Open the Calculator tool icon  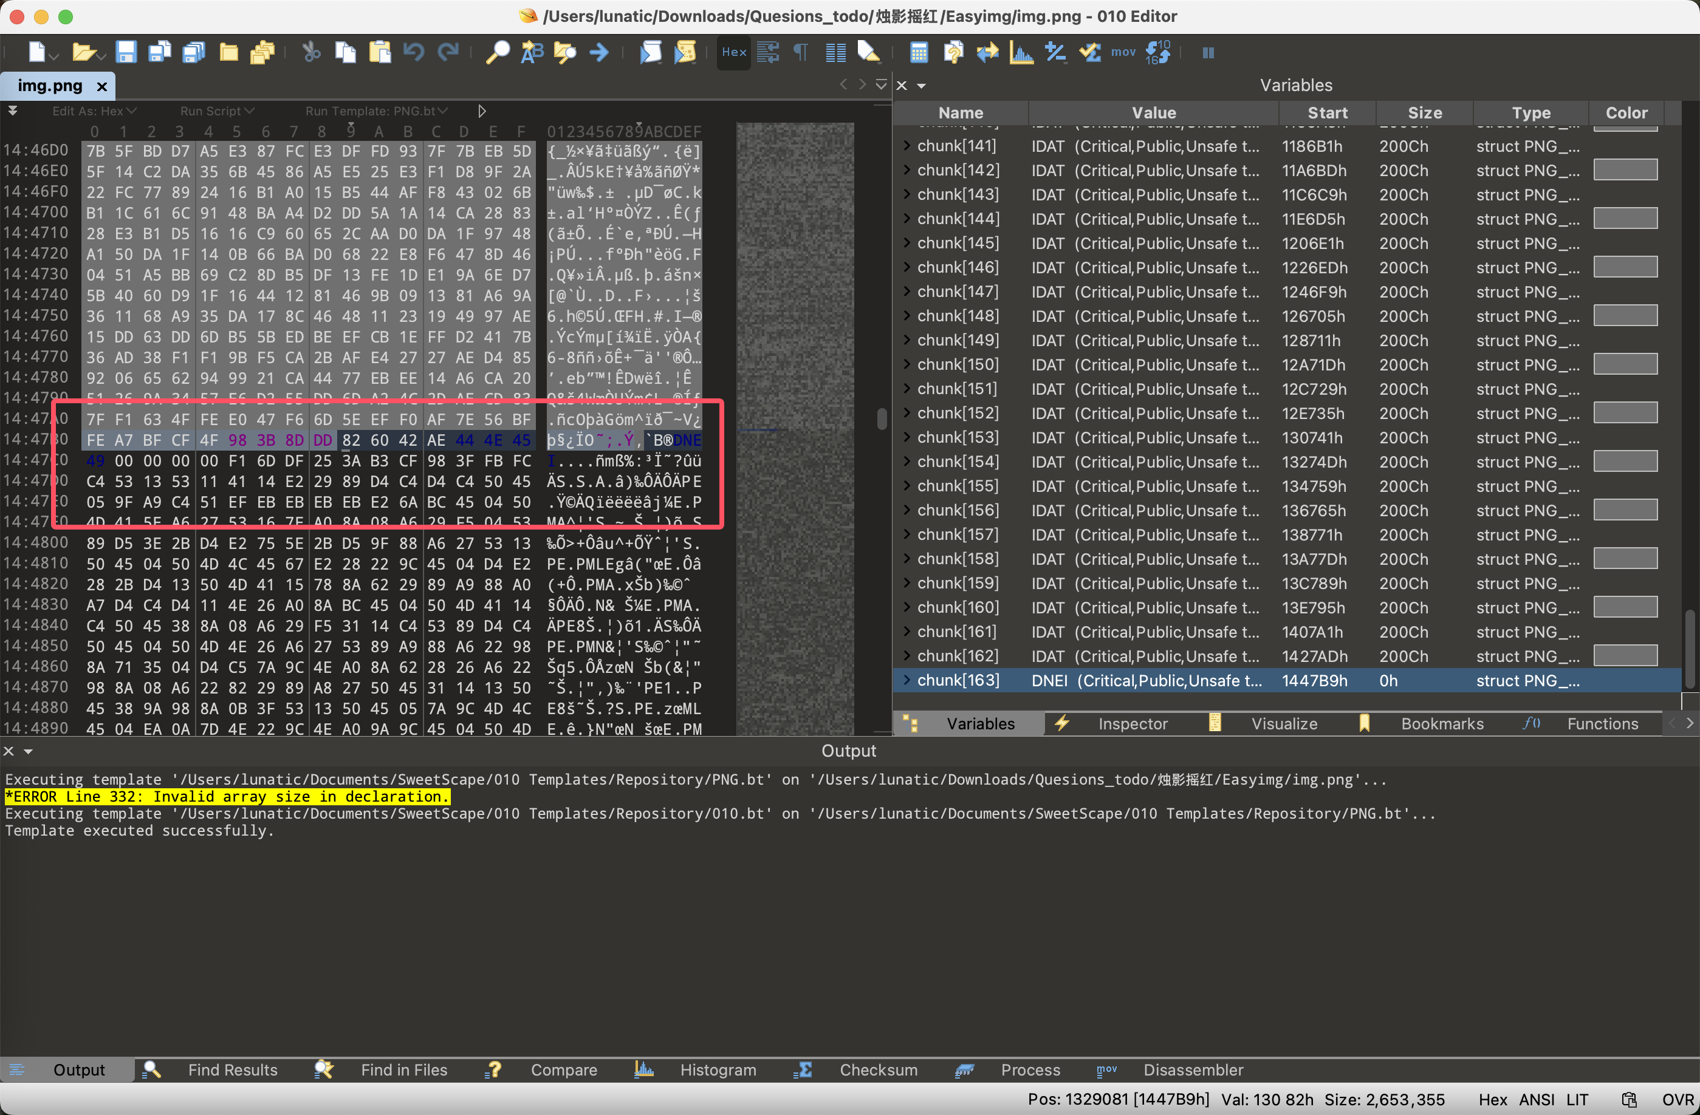point(919,52)
